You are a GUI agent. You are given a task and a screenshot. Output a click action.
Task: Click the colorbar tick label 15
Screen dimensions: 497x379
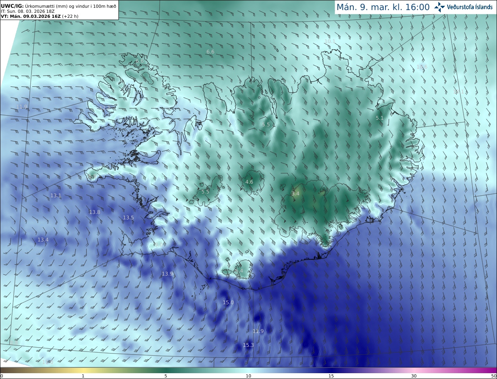[331, 376]
